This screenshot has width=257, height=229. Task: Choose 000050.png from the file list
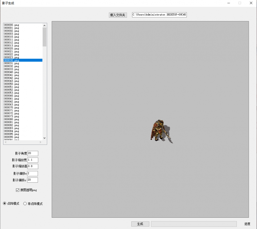pos(12,84)
